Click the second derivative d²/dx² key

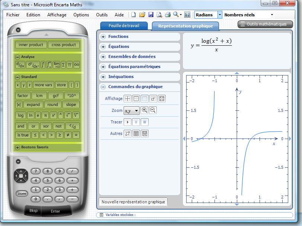pyautogui.click(x=33, y=65)
